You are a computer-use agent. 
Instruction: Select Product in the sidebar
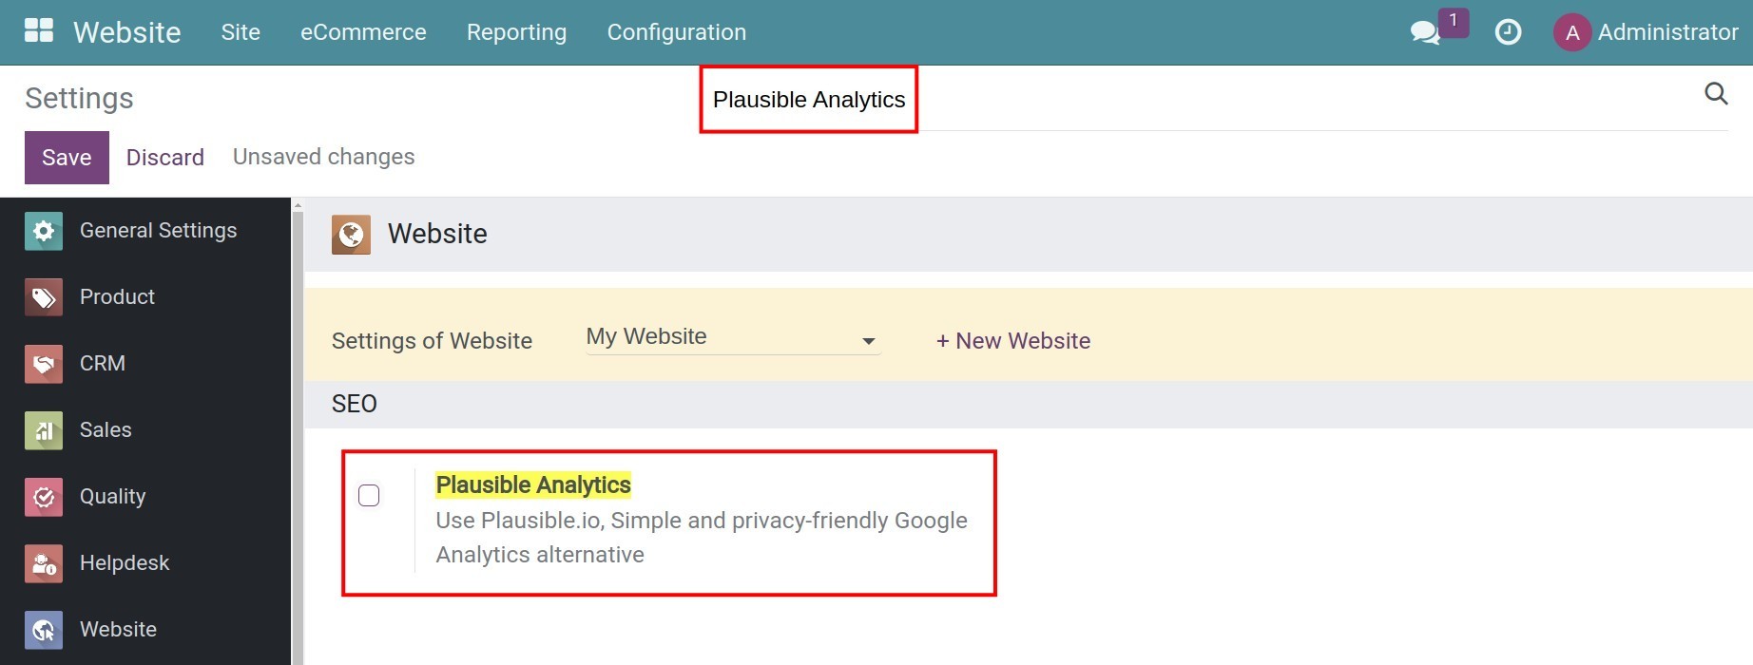[x=117, y=297]
